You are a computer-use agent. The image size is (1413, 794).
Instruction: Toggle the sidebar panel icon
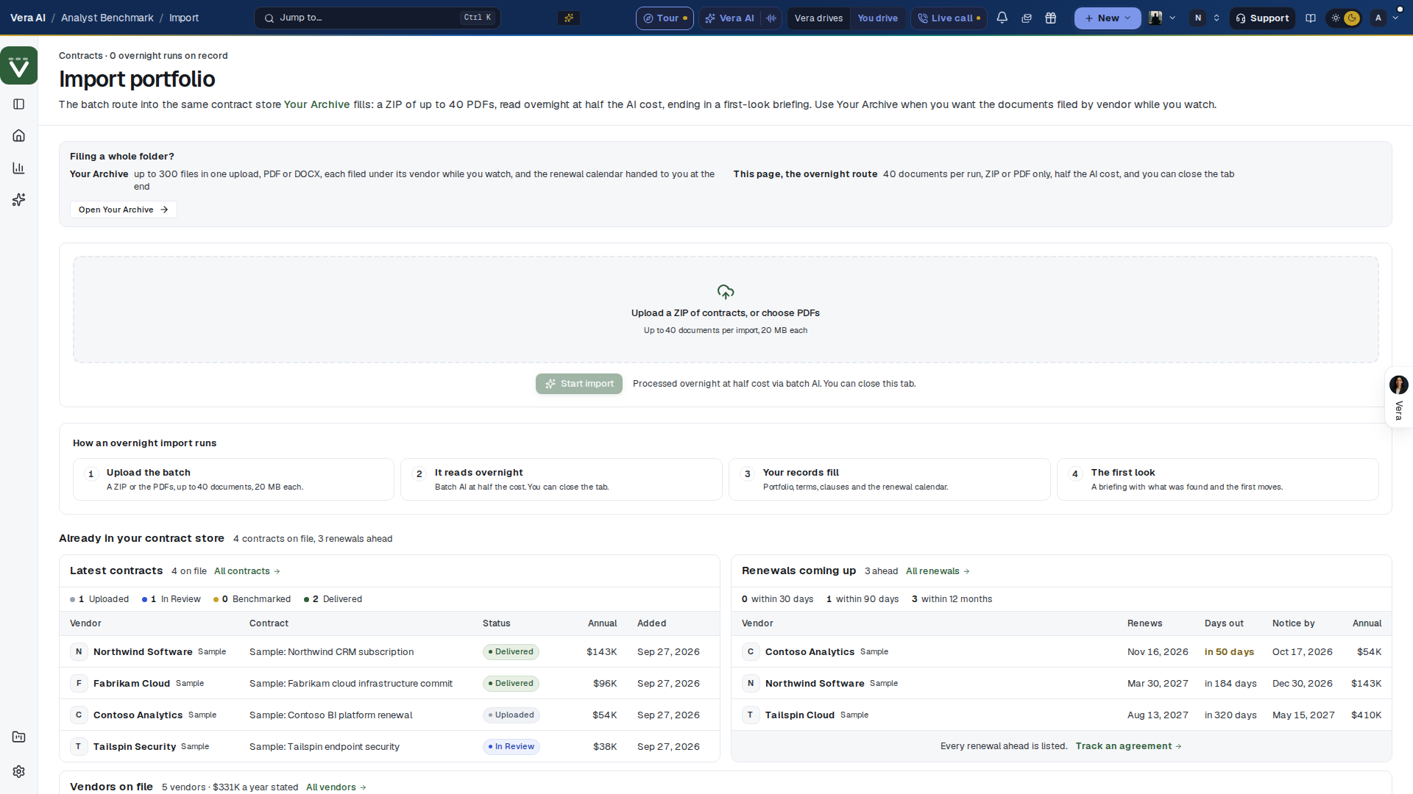coord(19,104)
